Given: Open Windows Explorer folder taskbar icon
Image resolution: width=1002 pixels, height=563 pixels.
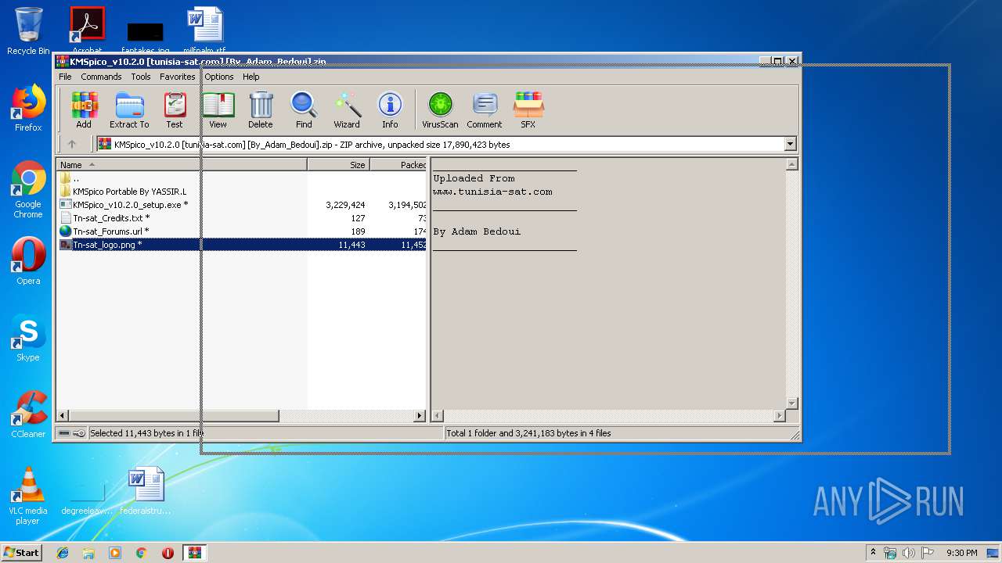Looking at the screenshot, I should tap(88, 553).
